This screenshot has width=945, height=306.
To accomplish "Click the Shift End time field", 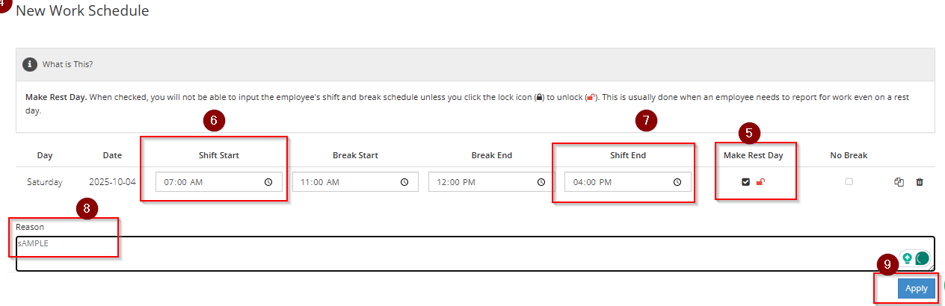I will 614,182.
